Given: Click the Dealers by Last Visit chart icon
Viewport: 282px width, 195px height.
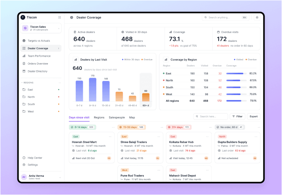Looking at the screenshot, I should tap(76, 59).
